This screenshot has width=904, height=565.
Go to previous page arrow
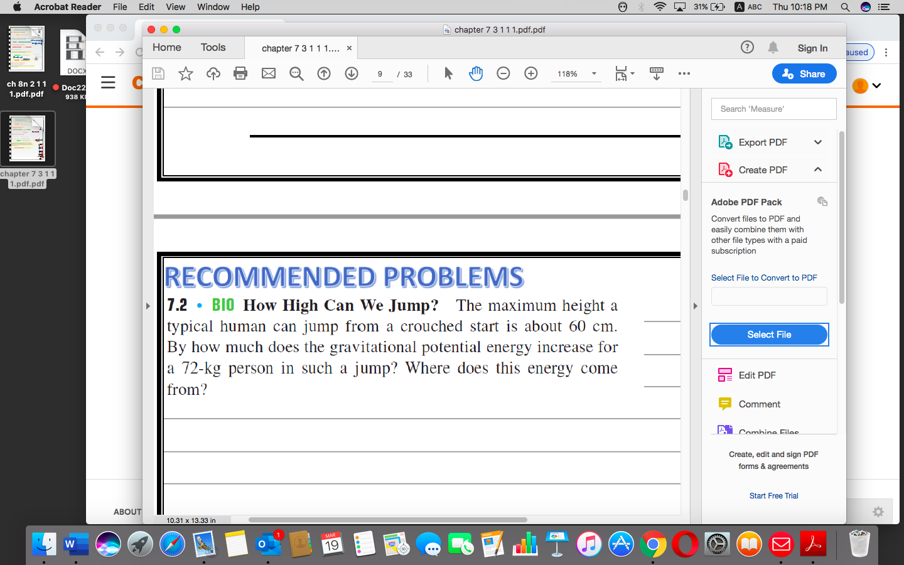324,73
